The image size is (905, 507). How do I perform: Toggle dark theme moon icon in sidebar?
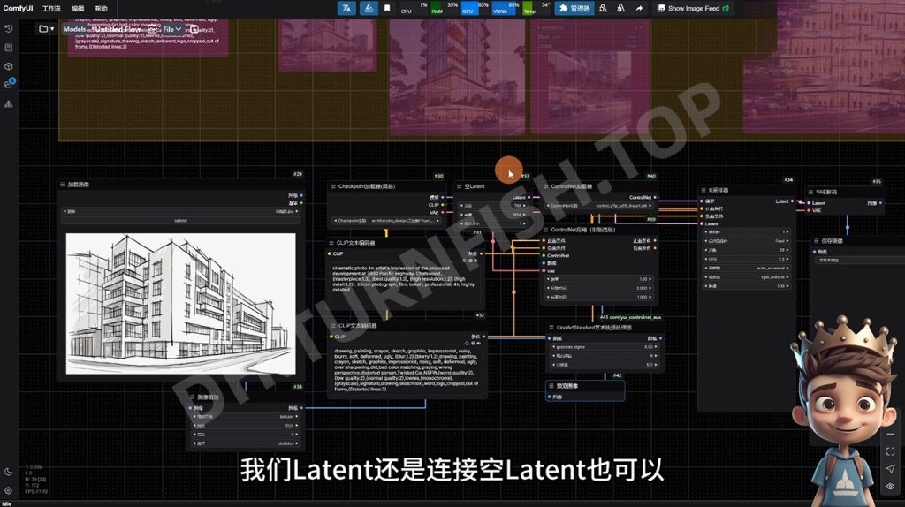(x=9, y=472)
